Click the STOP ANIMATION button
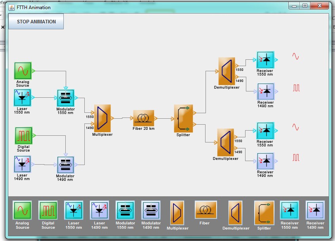 click(x=36, y=21)
